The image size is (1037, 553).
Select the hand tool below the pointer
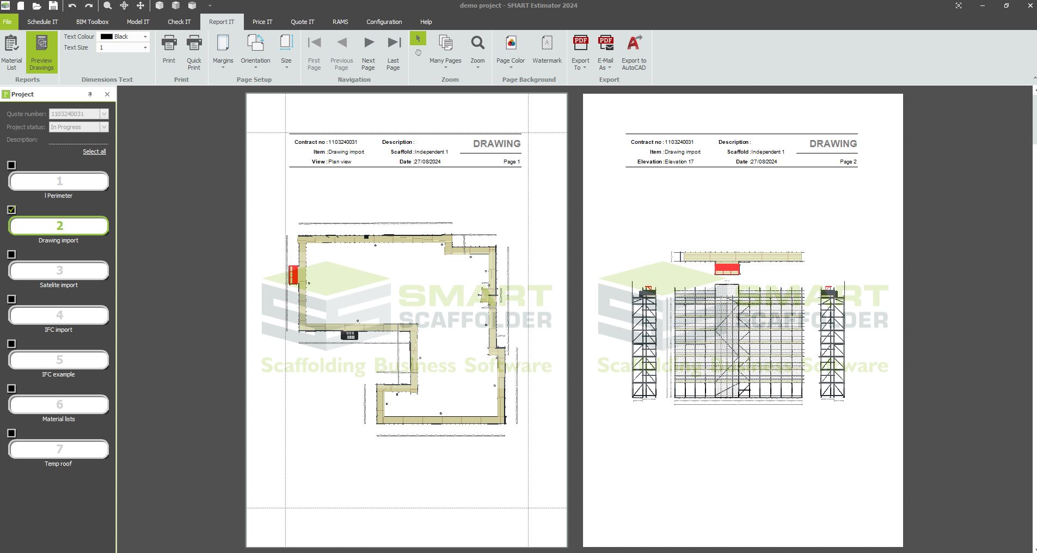418,53
